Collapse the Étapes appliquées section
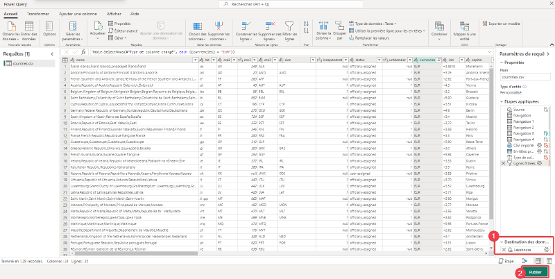The width and height of the screenshot is (555, 279). (x=502, y=101)
